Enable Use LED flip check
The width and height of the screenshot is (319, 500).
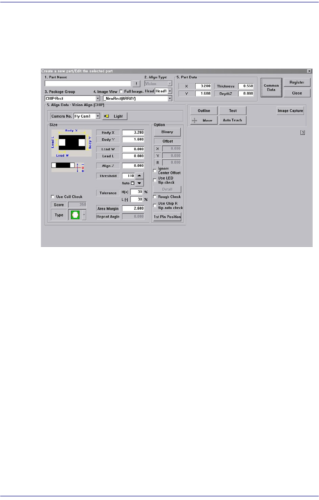pos(155,180)
